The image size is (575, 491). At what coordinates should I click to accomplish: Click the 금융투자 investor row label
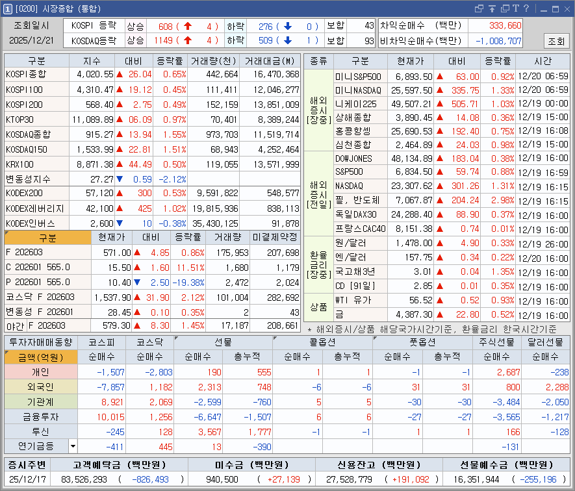tap(41, 417)
